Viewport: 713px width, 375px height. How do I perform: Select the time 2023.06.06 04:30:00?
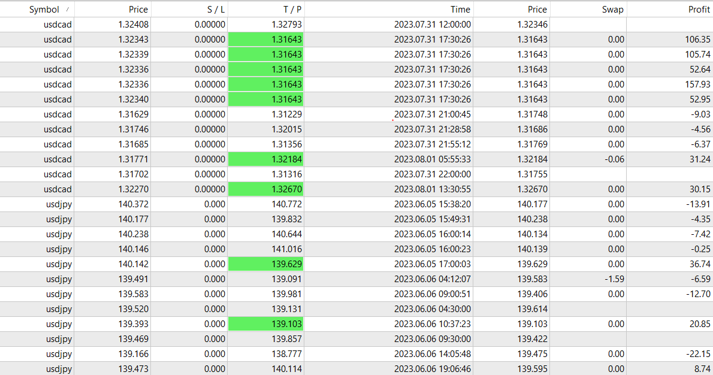point(433,310)
